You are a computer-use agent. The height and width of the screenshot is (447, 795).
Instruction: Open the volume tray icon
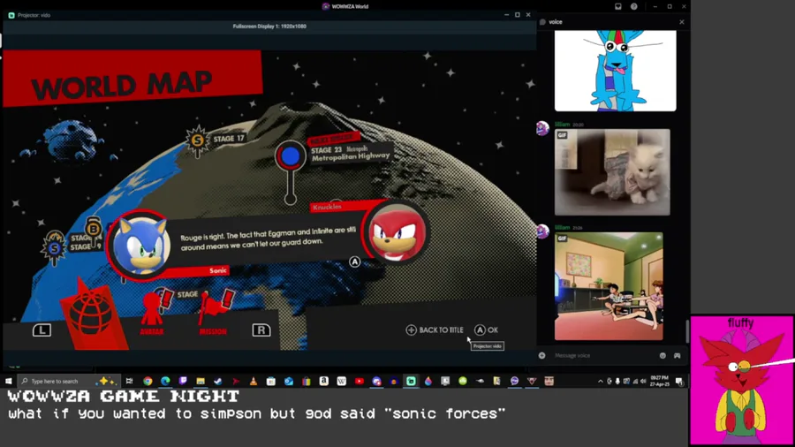[x=643, y=381]
